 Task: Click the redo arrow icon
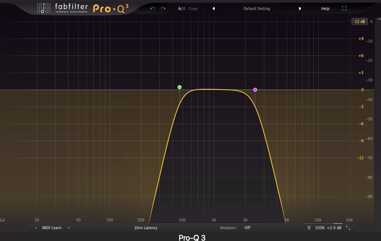coord(163,9)
